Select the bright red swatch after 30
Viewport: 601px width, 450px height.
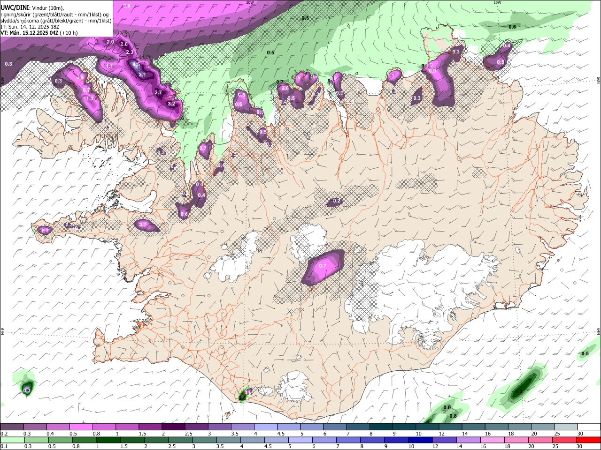coord(589,440)
